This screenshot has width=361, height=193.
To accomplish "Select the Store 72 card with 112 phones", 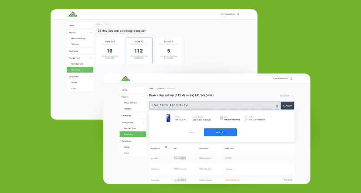I will click(139, 50).
